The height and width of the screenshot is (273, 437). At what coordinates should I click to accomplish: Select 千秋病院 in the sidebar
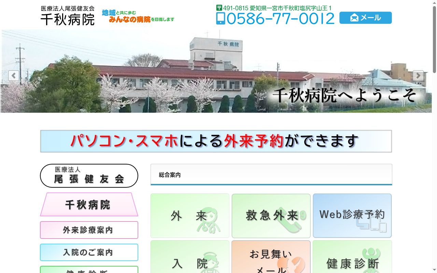click(89, 204)
